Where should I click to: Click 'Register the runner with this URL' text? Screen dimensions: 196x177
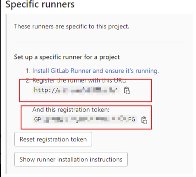pos(80,80)
